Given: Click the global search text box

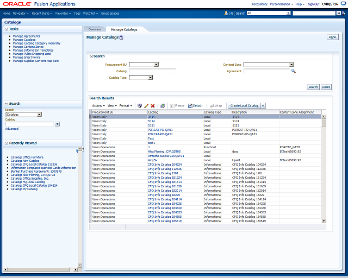Looking at the screenshot, I should [x=314, y=13].
